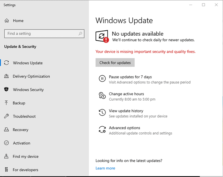Screen dimensions: 223x177
Task: Select Pause updates for 7 days
Action: [130, 77]
